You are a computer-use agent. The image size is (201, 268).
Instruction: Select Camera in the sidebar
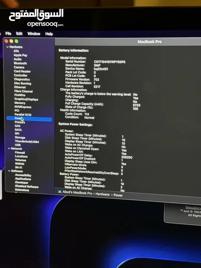coord(19,67)
